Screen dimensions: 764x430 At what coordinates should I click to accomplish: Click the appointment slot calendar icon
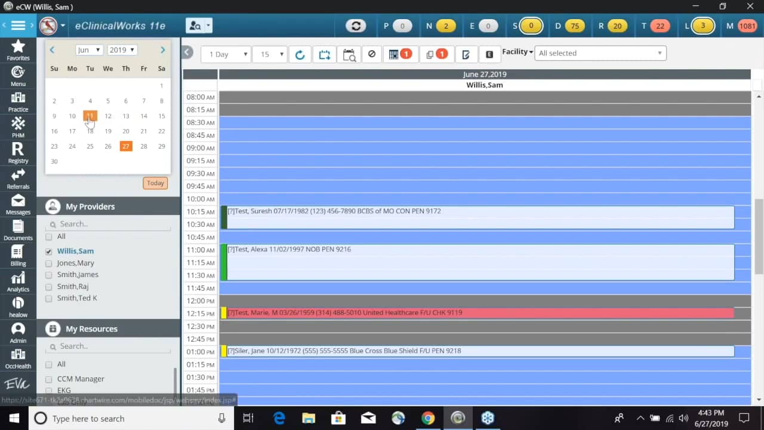324,54
